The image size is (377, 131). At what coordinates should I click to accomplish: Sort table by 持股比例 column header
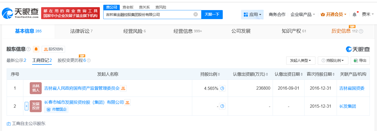[210, 74]
